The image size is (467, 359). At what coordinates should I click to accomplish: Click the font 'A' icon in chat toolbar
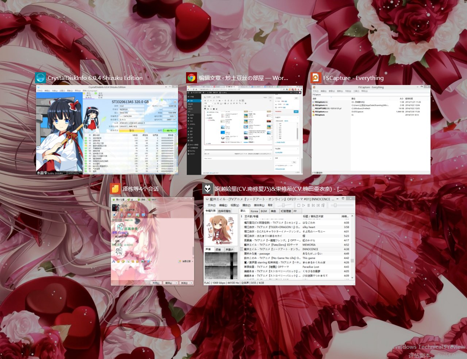click(x=114, y=261)
